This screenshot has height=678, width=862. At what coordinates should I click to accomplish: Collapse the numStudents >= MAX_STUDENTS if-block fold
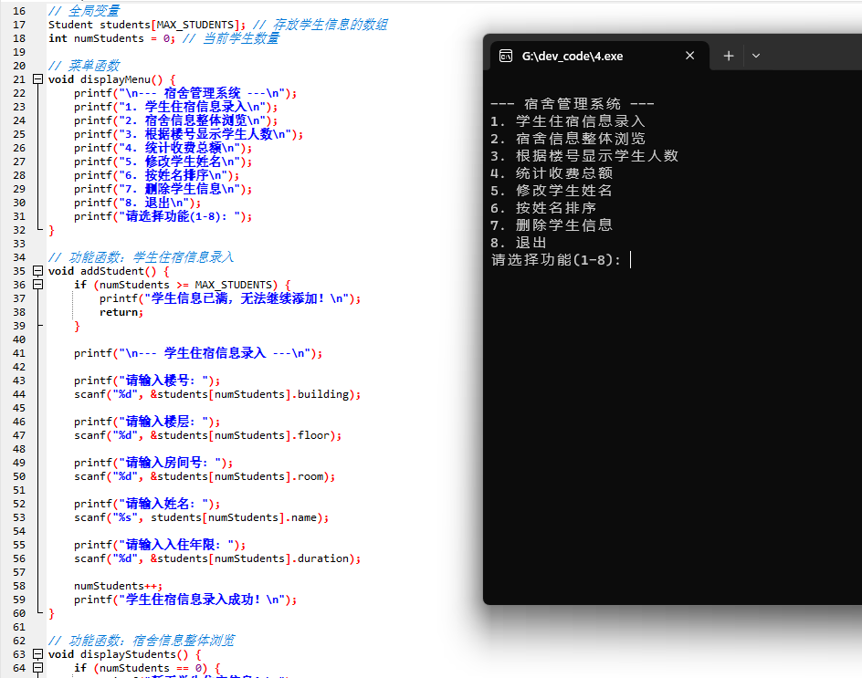click(38, 285)
